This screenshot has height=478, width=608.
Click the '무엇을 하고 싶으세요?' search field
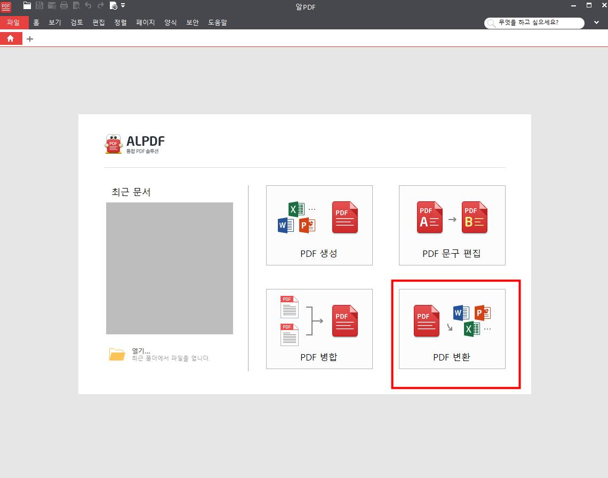534,23
